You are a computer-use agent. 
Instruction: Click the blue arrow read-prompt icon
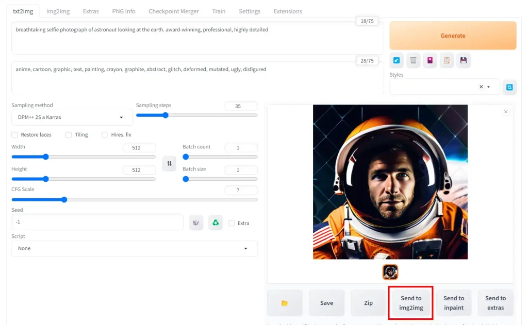397,60
